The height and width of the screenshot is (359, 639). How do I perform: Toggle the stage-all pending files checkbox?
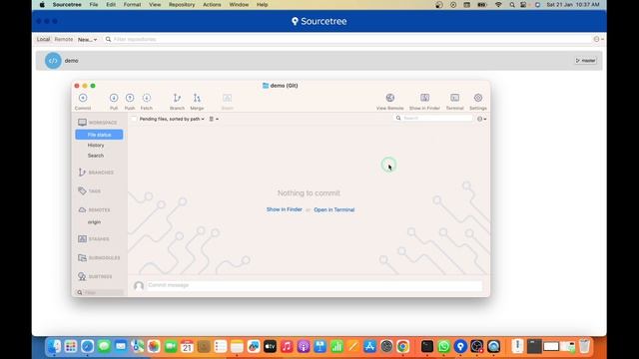pyautogui.click(x=134, y=119)
